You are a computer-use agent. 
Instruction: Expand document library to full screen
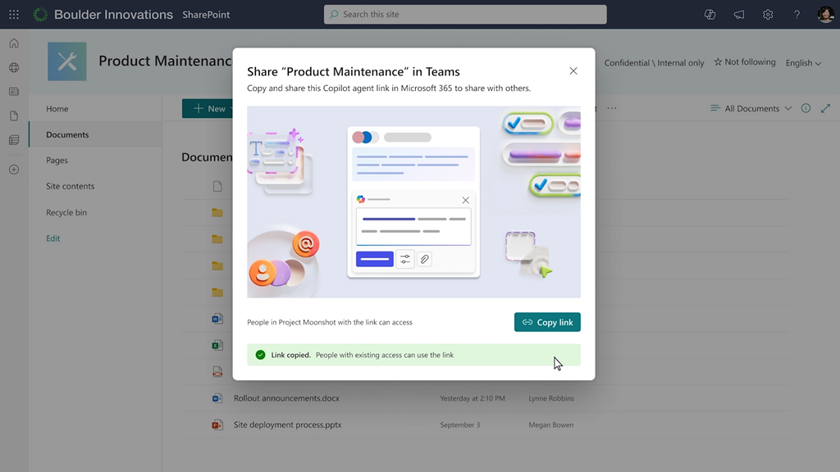click(x=825, y=108)
